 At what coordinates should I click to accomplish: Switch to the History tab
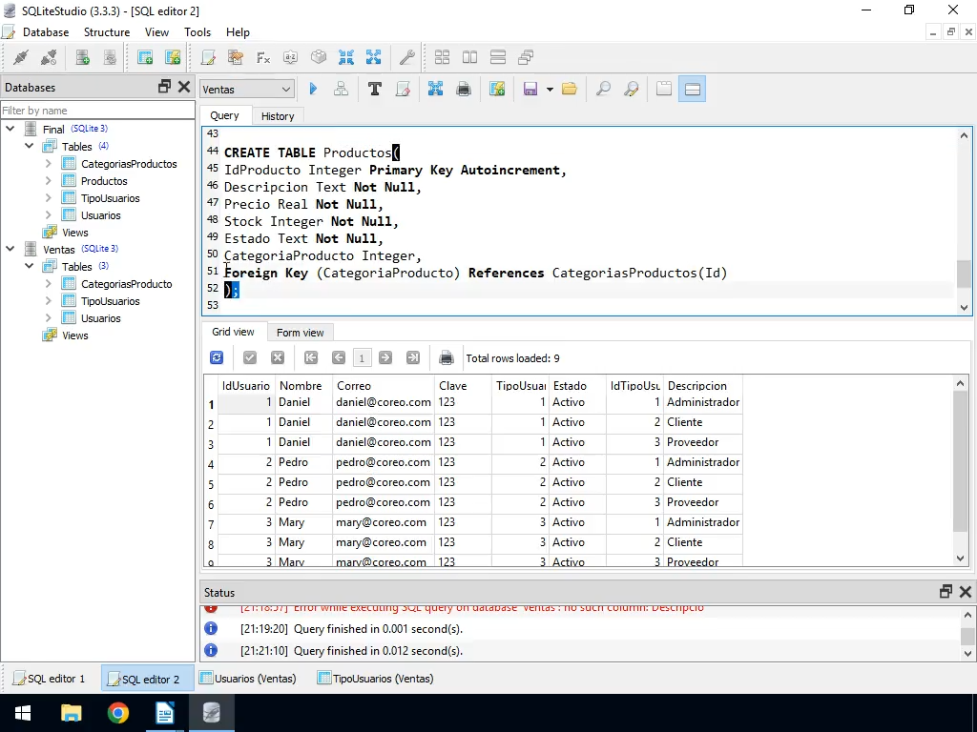(x=278, y=115)
